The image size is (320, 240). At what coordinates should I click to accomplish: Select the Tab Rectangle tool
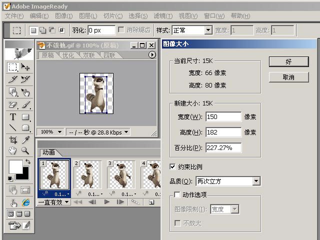tap(25, 128)
